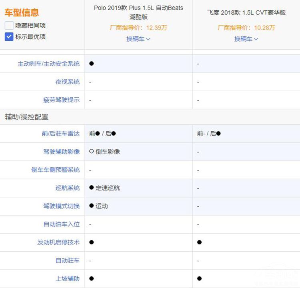The width and height of the screenshot is (300, 288).
Task: Click the 发动机启停技术 row label
Action: [58, 242]
